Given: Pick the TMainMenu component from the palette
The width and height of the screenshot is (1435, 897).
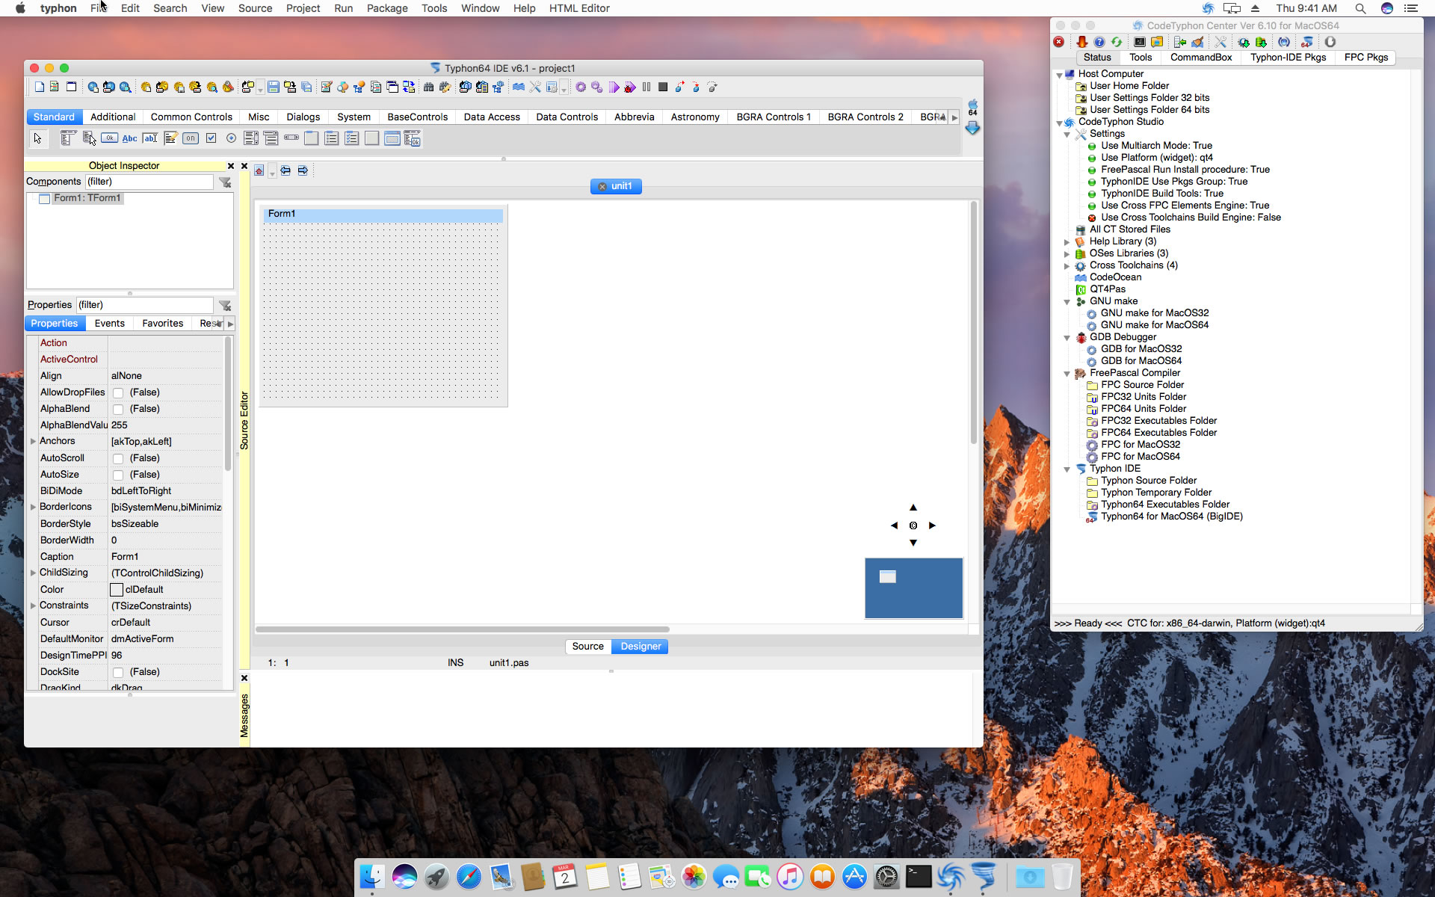Looking at the screenshot, I should [68, 138].
